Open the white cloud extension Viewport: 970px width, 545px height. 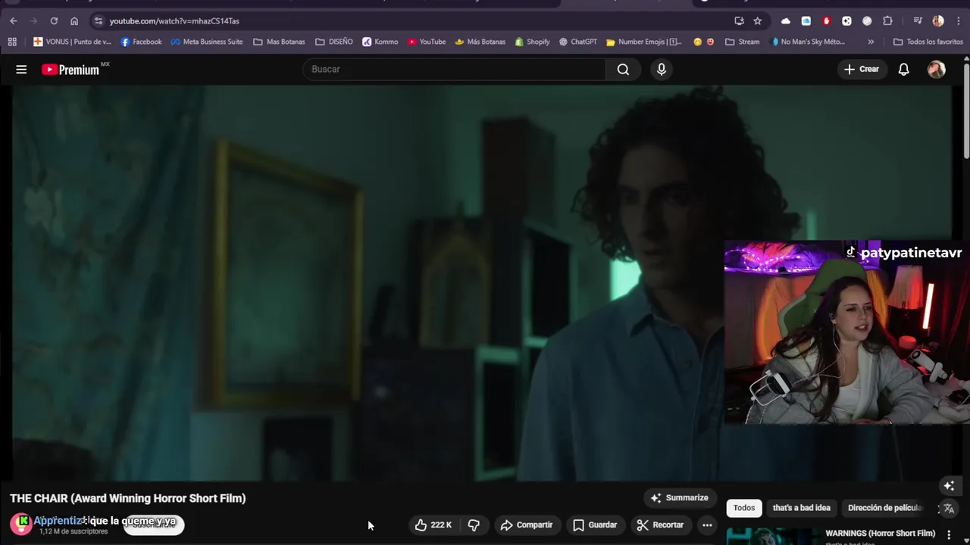click(x=785, y=20)
